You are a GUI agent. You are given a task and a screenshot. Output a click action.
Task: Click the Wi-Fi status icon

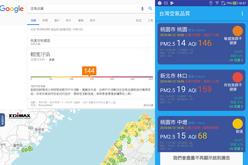point(217,3)
